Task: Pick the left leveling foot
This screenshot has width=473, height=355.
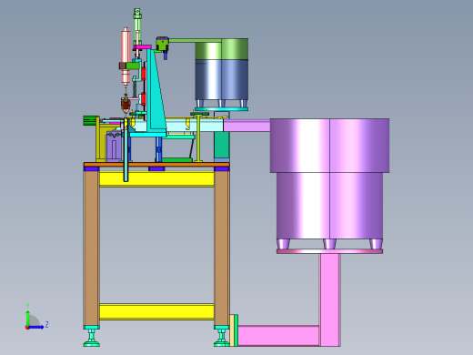Action: pos(92,336)
